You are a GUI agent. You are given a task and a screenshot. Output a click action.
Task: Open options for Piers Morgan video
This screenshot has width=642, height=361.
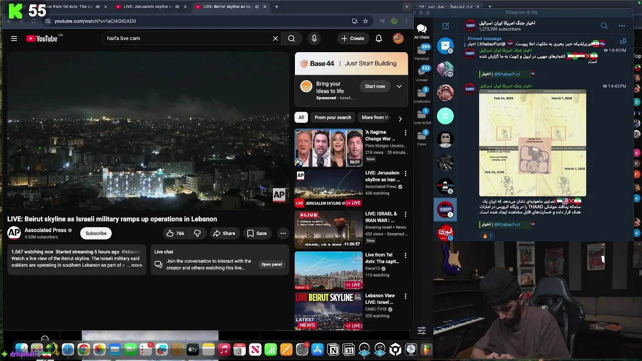[x=405, y=133]
